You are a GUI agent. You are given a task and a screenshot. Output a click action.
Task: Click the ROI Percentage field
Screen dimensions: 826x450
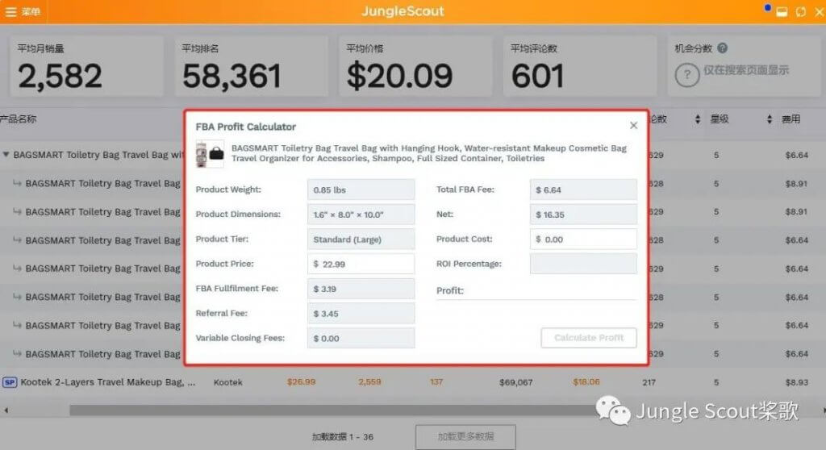pyautogui.click(x=583, y=264)
